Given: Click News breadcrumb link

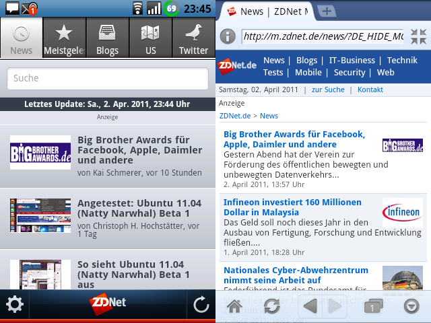Looking at the screenshot, I should [269, 116].
